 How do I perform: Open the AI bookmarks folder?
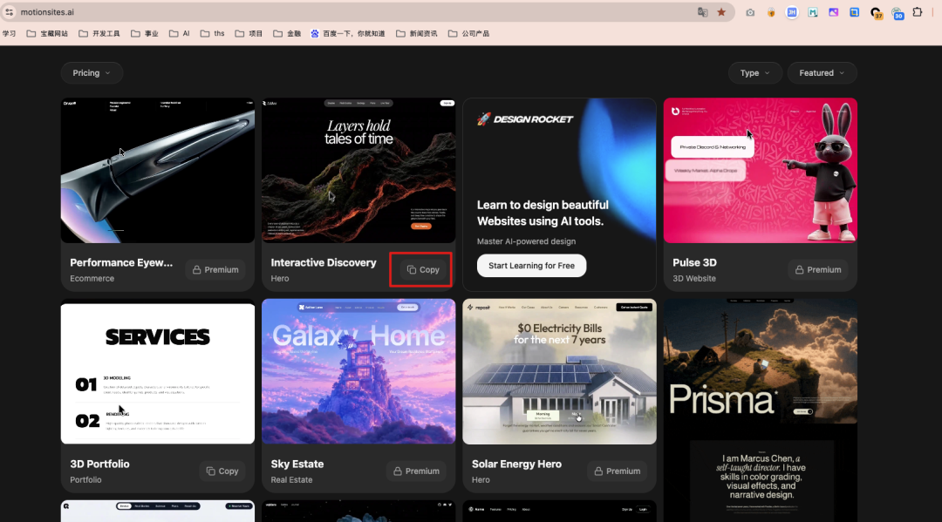click(x=179, y=34)
